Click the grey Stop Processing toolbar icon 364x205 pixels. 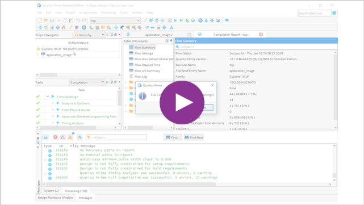(170, 20)
